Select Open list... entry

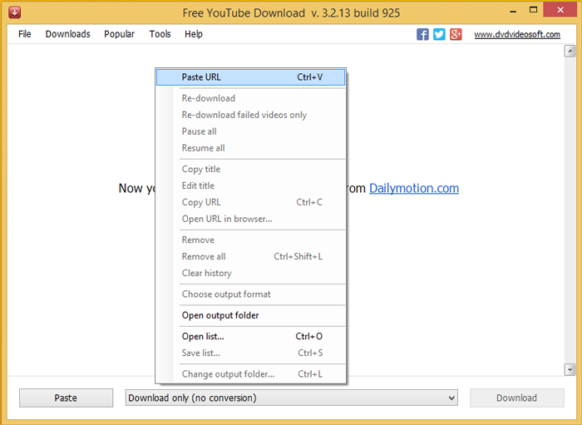pos(250,337)
